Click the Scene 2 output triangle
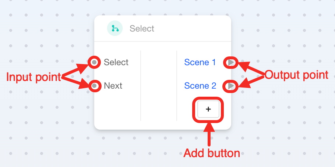The height and width of the screenshot is (167, 335). tap(231, 86)
